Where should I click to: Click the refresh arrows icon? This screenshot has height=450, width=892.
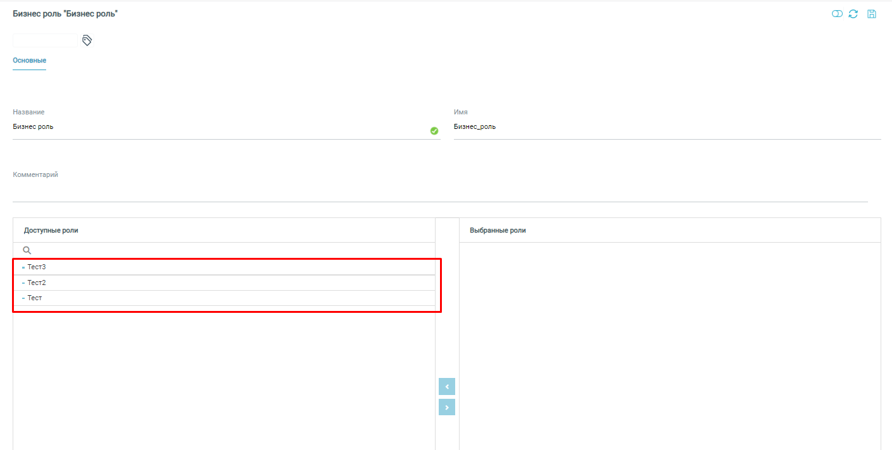point(853,14)
